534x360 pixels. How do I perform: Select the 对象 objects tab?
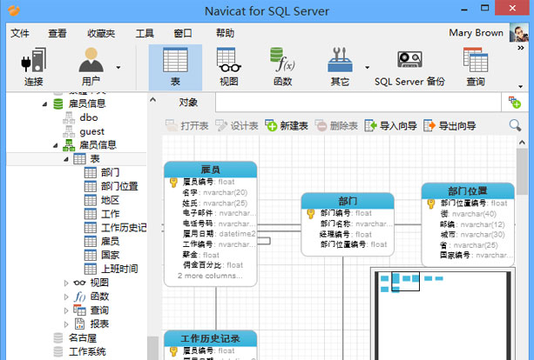pos(188,103)
